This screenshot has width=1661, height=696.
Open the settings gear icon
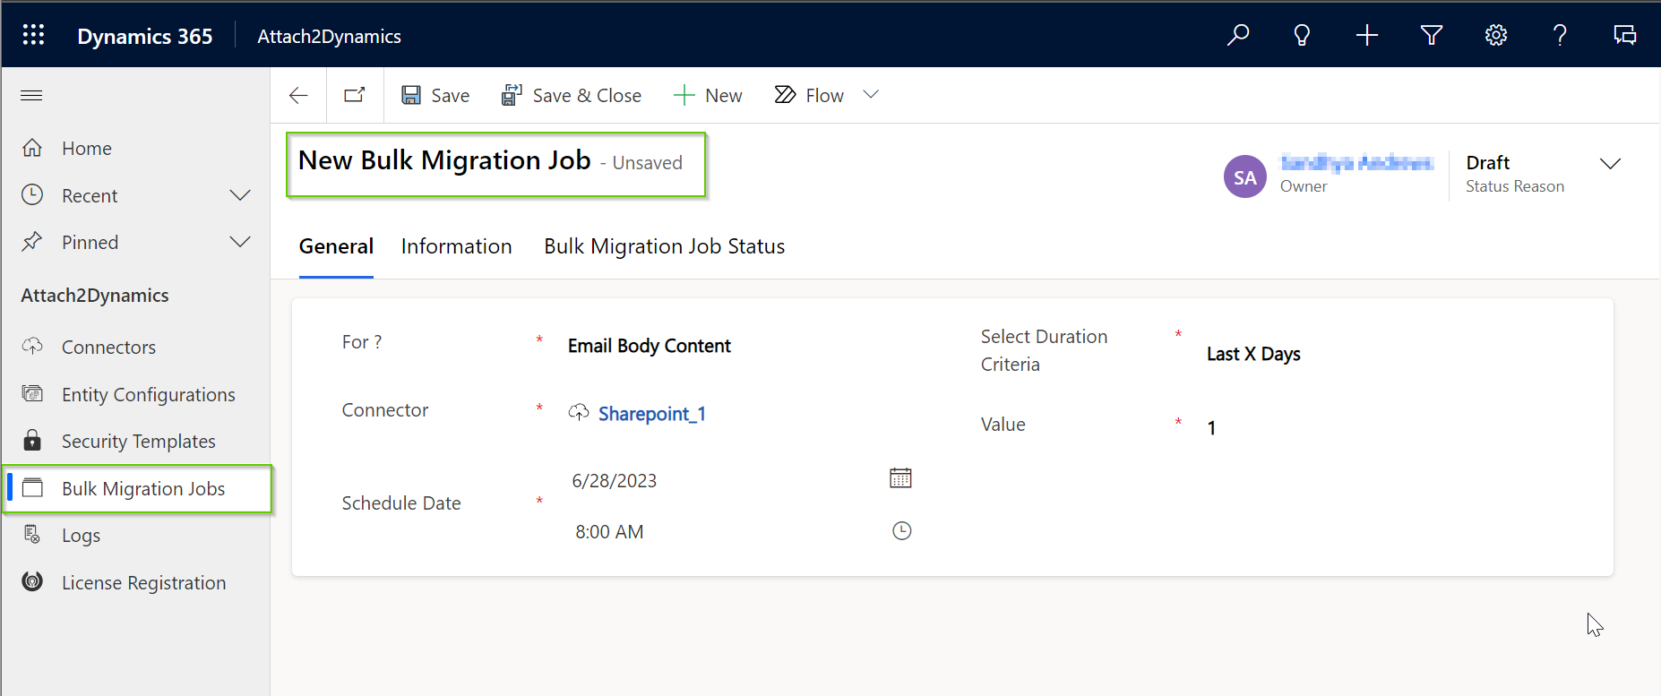1496,35
